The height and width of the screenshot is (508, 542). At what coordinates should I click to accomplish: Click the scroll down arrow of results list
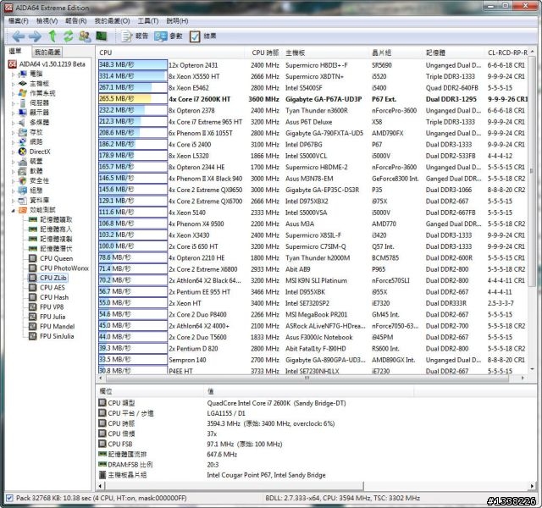point(533,369)
